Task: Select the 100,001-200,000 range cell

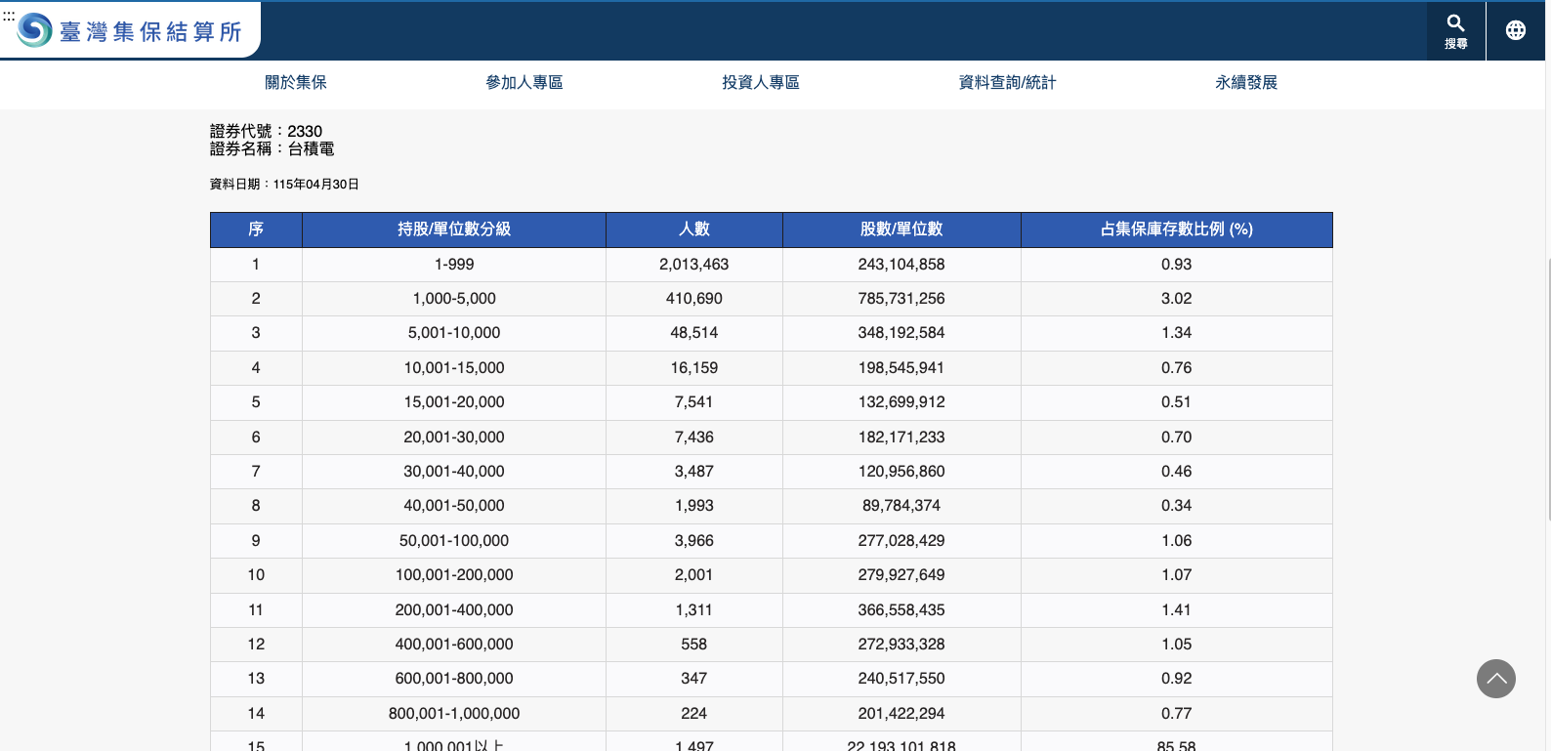Action: coord(454,575)
